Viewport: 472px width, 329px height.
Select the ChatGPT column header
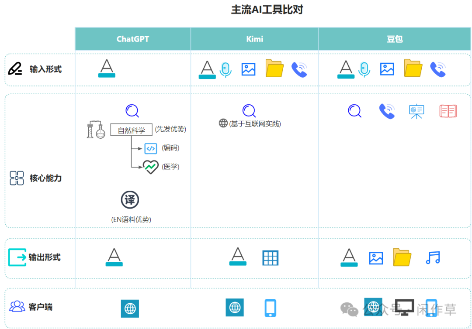[133, 39]
